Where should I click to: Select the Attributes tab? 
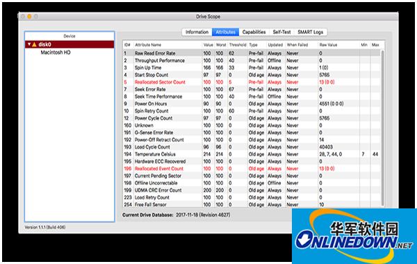[x=225, y=32]
